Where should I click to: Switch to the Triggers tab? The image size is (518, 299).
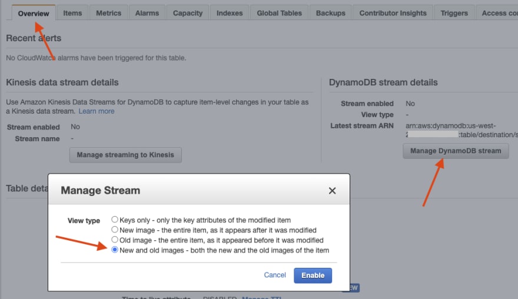click(454, 13)
